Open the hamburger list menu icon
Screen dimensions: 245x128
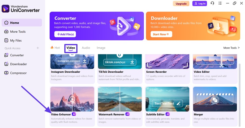220,3
